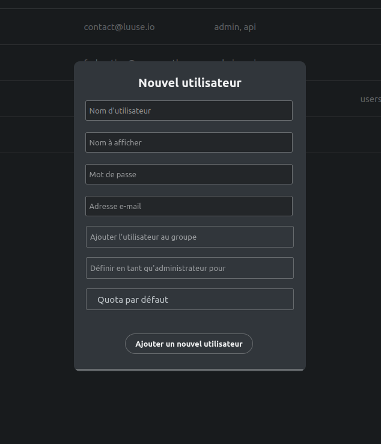Click the Nom d'utilisateur input field
This screenshot has height=444, width=381.
tap(189, 111)
